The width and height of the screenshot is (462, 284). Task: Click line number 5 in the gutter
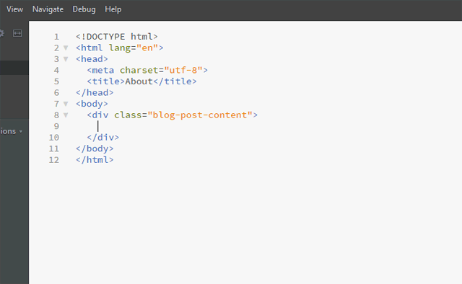(x=56, y=81)
